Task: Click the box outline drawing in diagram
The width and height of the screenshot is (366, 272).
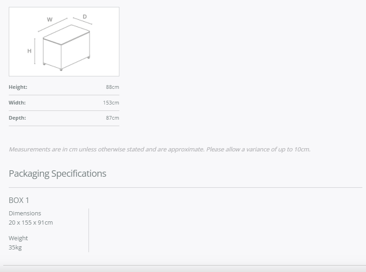Action: (66, 47)
